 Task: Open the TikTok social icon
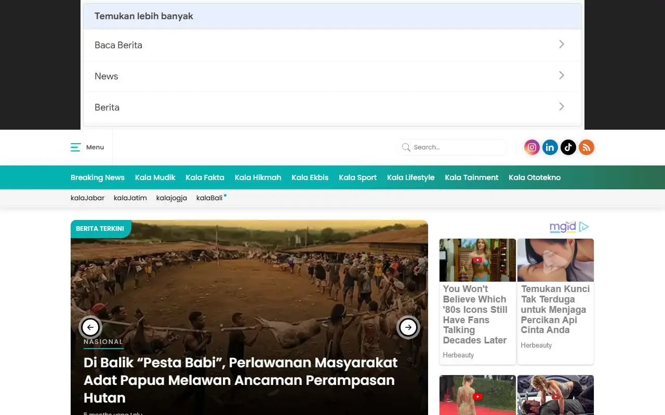pyautogui.click(x=568, y=147)
